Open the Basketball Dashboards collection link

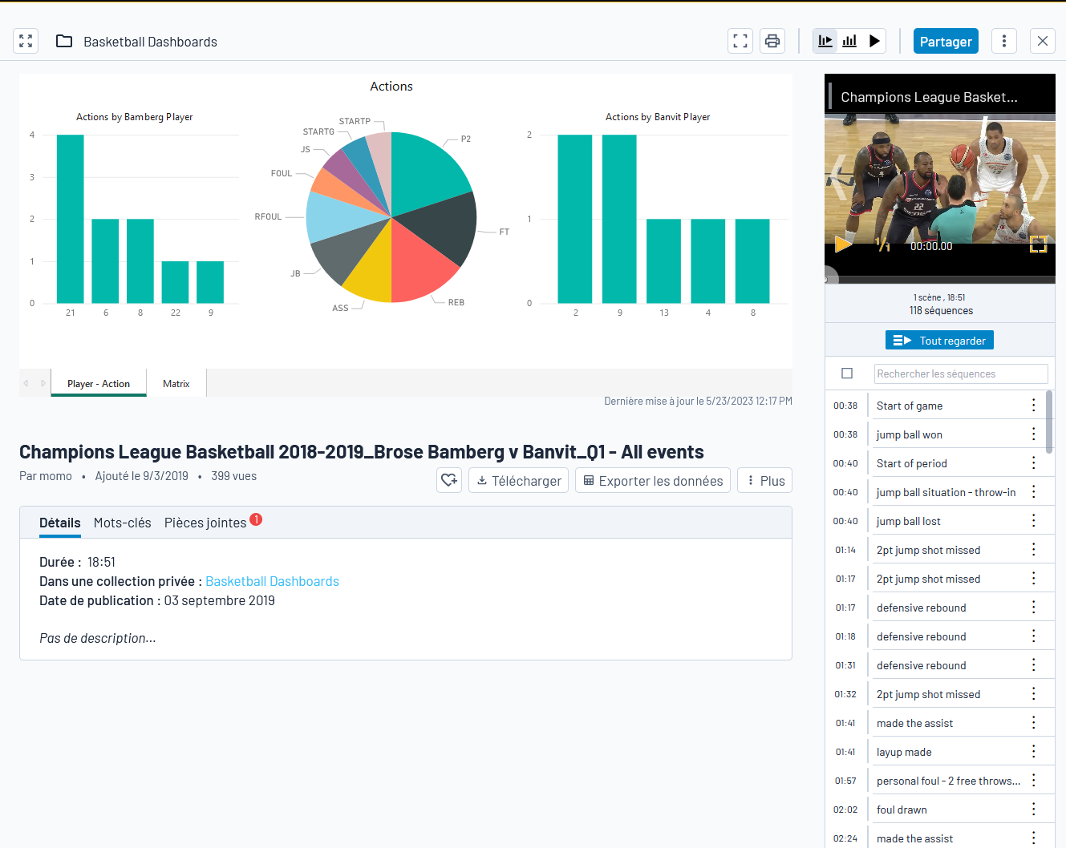click(x=272, y=581)
